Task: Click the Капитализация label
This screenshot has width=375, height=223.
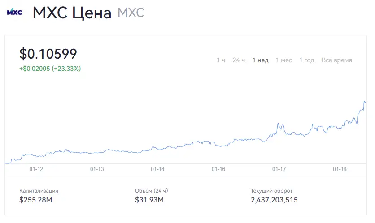Action: [x=39, y=191]
